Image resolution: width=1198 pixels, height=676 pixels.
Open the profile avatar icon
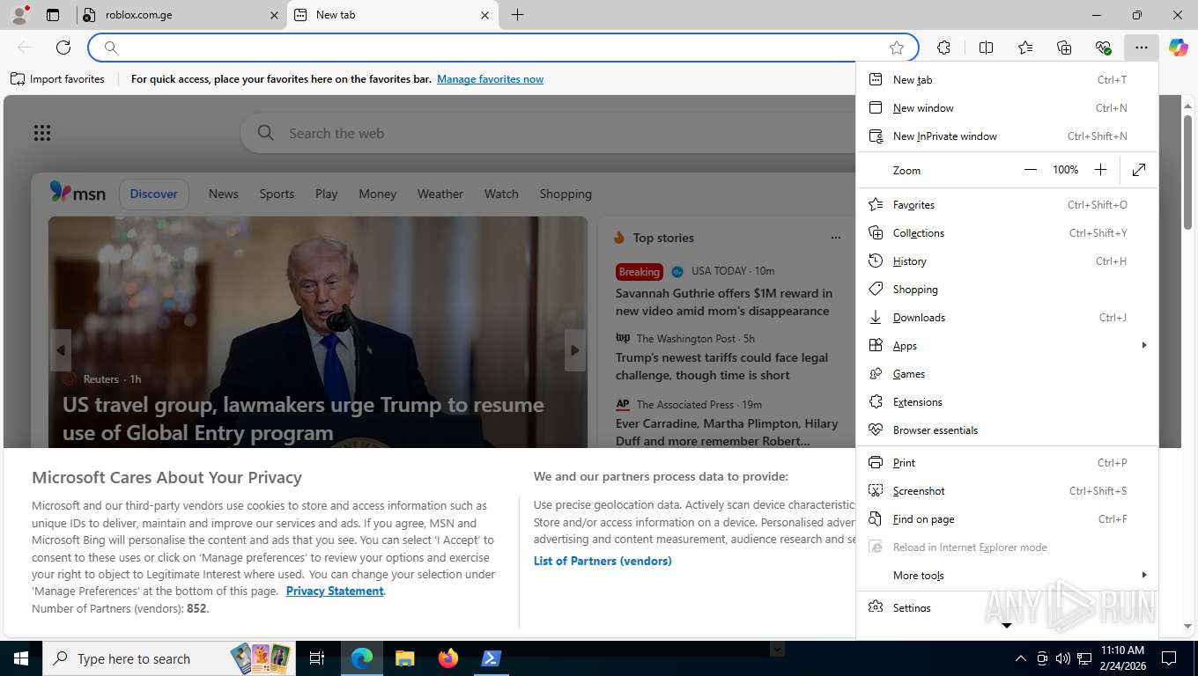(x=18, y=15)
